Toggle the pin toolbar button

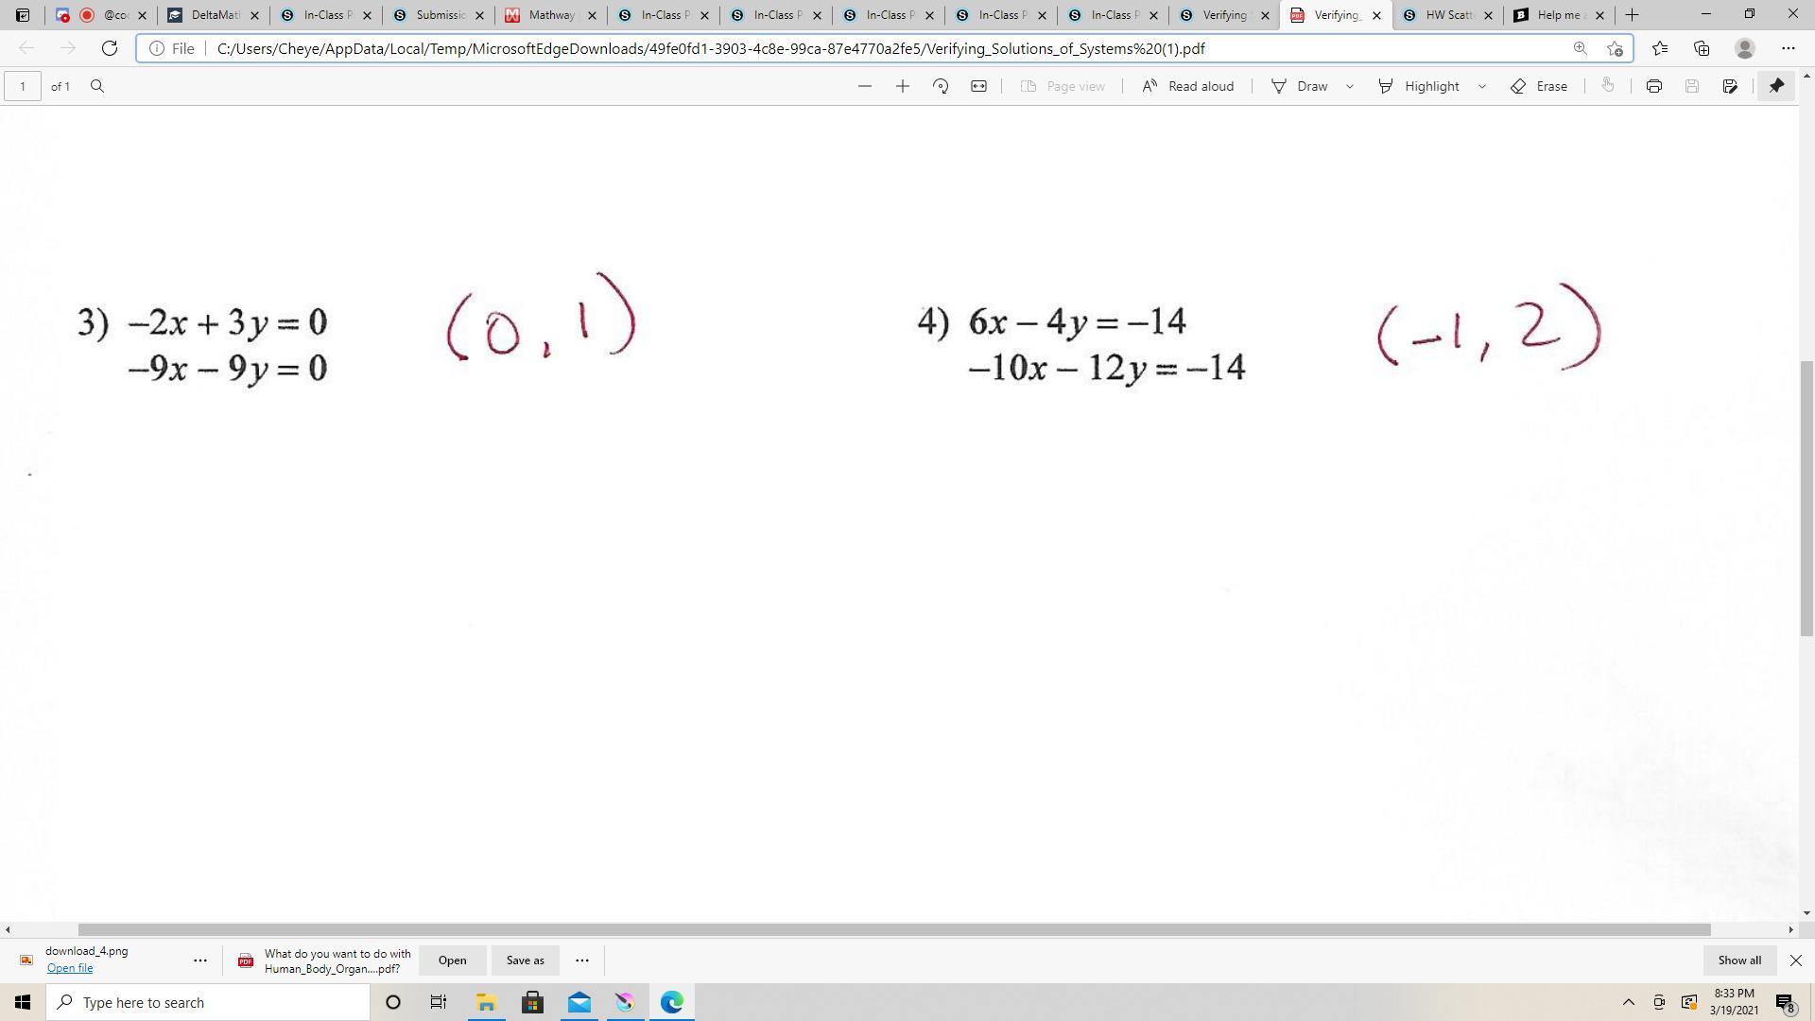click(x=1776, y=86)
